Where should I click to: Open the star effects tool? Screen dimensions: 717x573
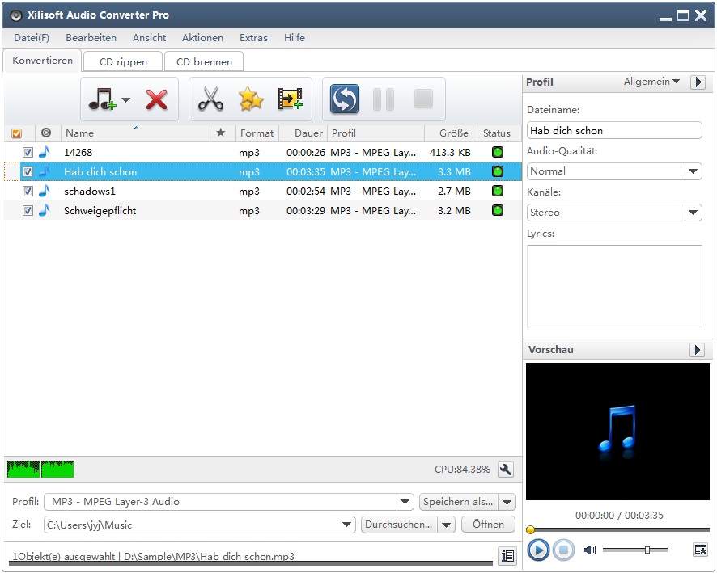pyautogui.click(x=251, y=99)
